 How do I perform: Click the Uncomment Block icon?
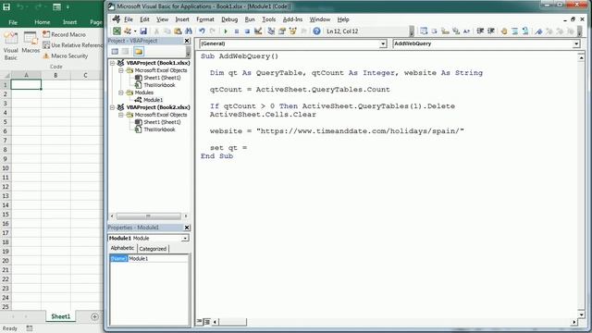pyautogui.click(x=525, y=31)
